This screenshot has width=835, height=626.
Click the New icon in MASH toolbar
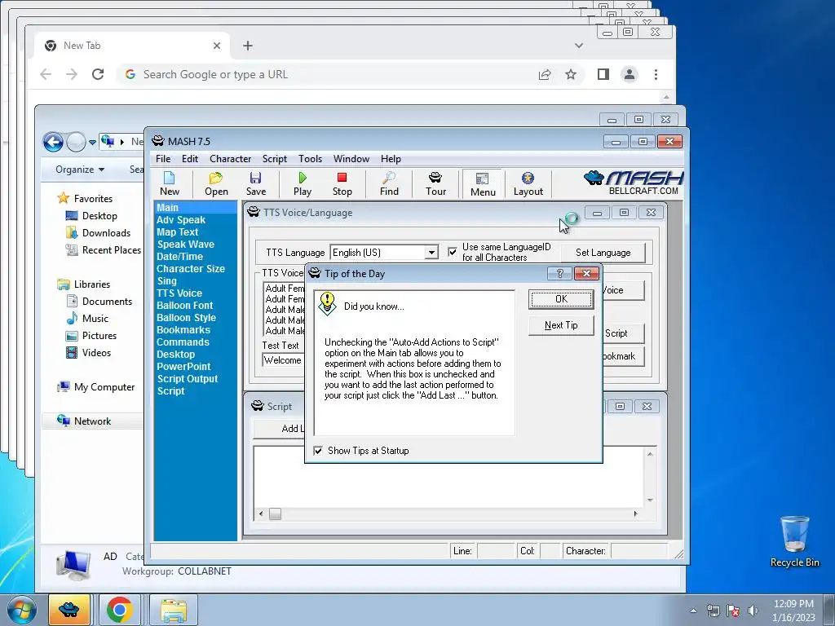(x=170, y=183)
